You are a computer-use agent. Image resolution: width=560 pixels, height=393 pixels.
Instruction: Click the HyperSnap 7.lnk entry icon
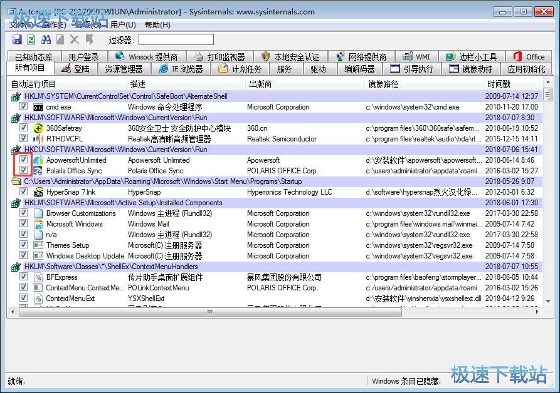coord(38,192)
